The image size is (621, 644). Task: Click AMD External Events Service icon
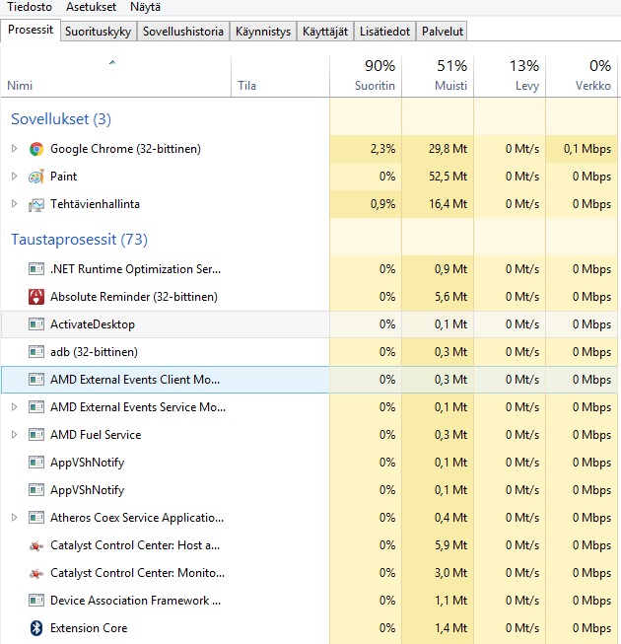click(36, 407)
